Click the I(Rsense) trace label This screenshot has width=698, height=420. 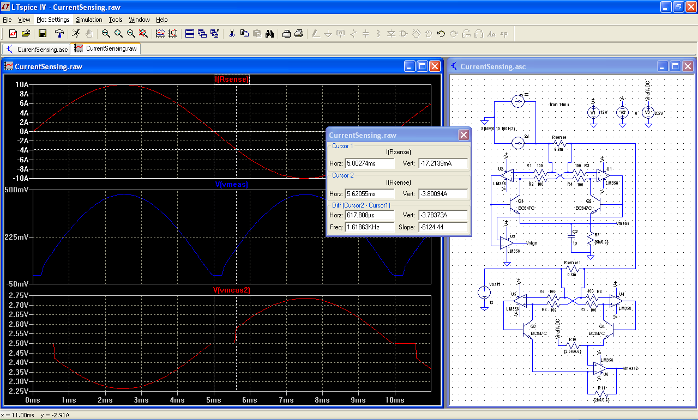pyautogui.click(x=232, y=80)
